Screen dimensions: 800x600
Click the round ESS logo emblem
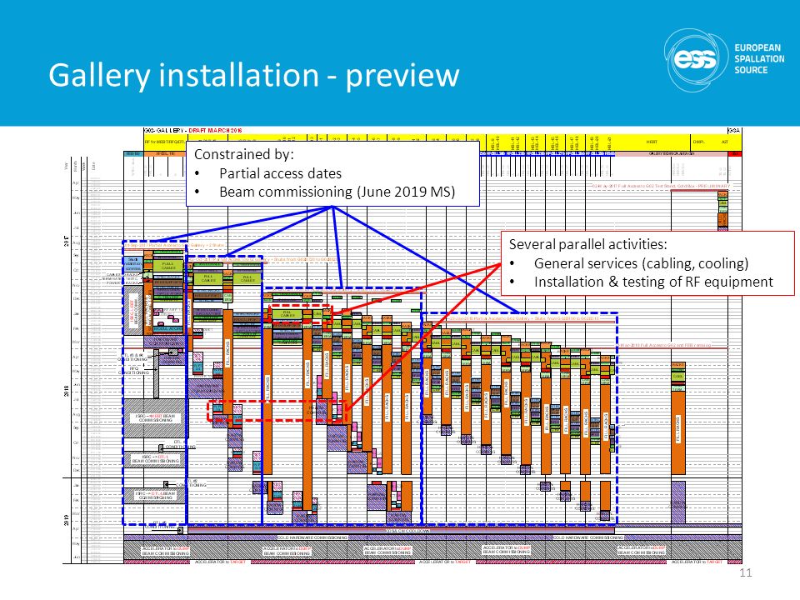(696, 60)
